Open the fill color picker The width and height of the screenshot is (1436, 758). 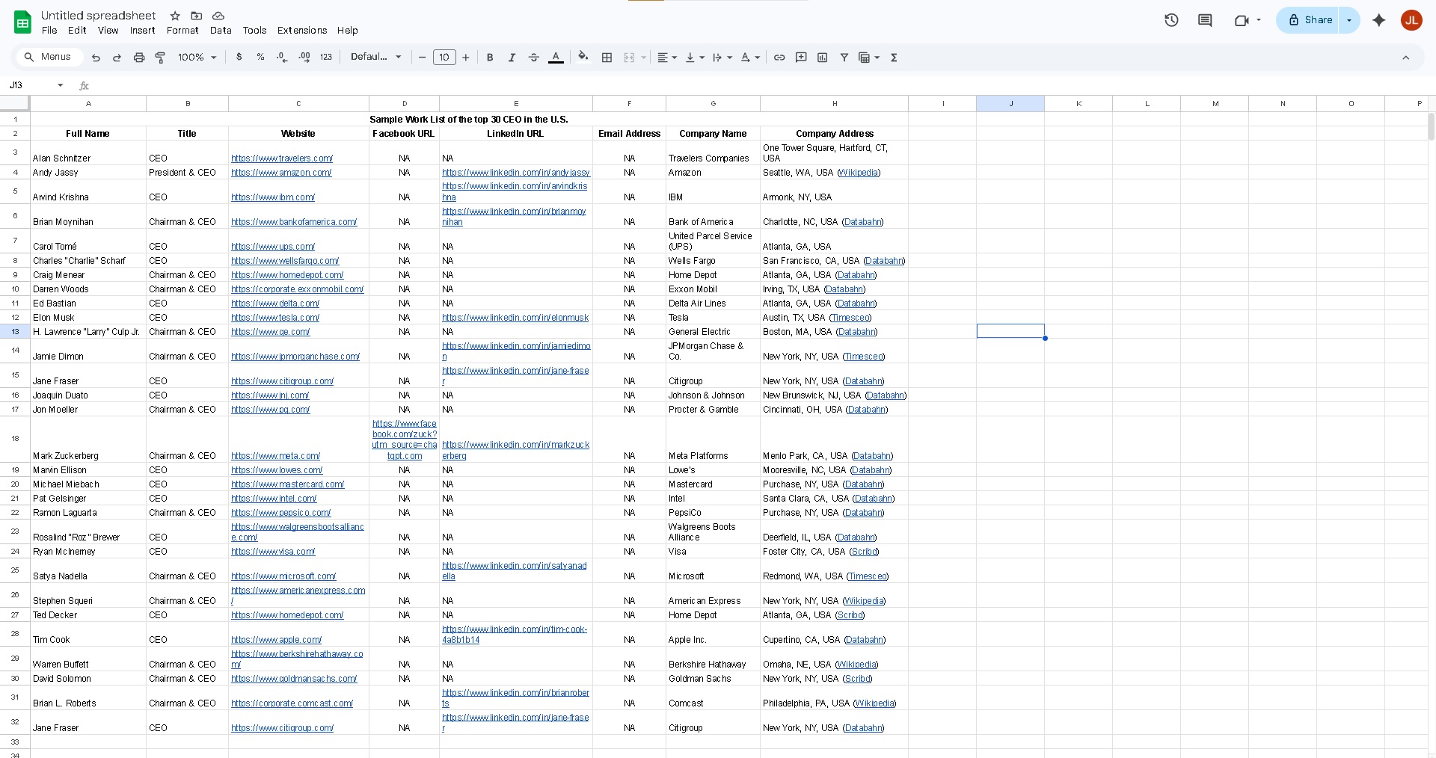(x=583, y=58)
